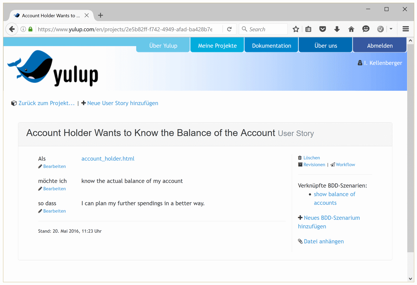Click the box icon beside Zurück zum Projekt
This screenshot has height=285, width=417.
(14, 103)
